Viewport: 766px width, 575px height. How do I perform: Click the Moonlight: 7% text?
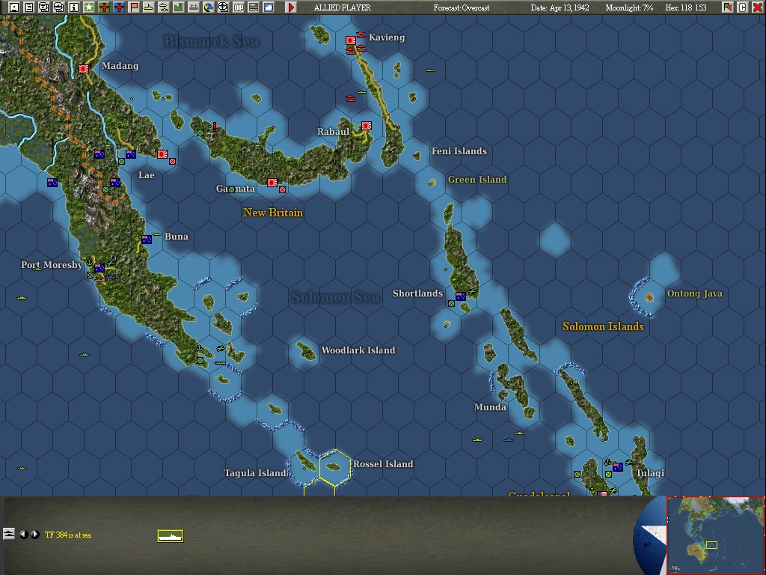[629, 7]
